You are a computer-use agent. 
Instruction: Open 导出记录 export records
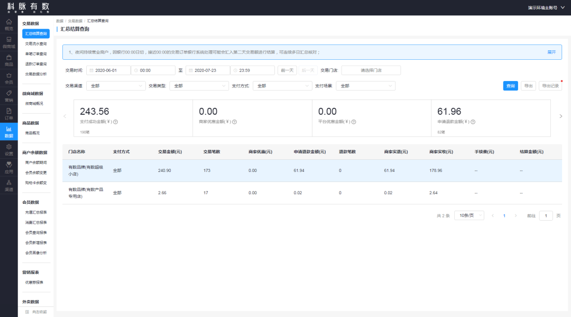click(550, 86)
